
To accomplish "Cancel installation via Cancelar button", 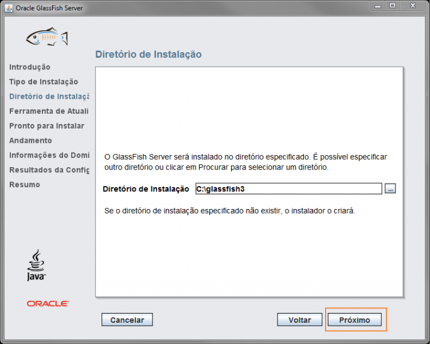I will 127,319.
